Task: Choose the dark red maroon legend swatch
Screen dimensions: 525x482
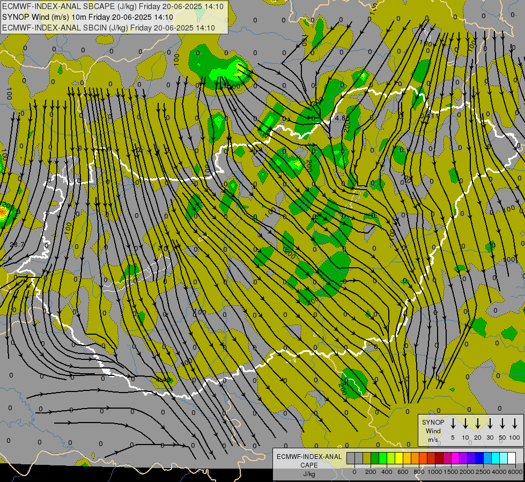Action: [439, 458]
